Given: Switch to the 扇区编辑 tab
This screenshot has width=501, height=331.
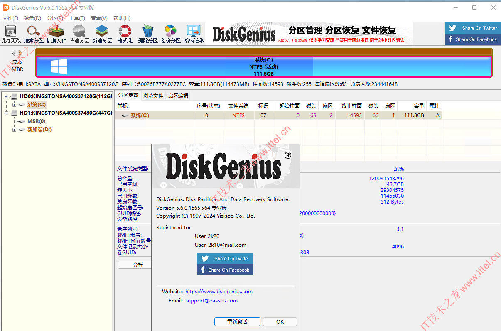Looking at the screenshot, I should 178,96.
